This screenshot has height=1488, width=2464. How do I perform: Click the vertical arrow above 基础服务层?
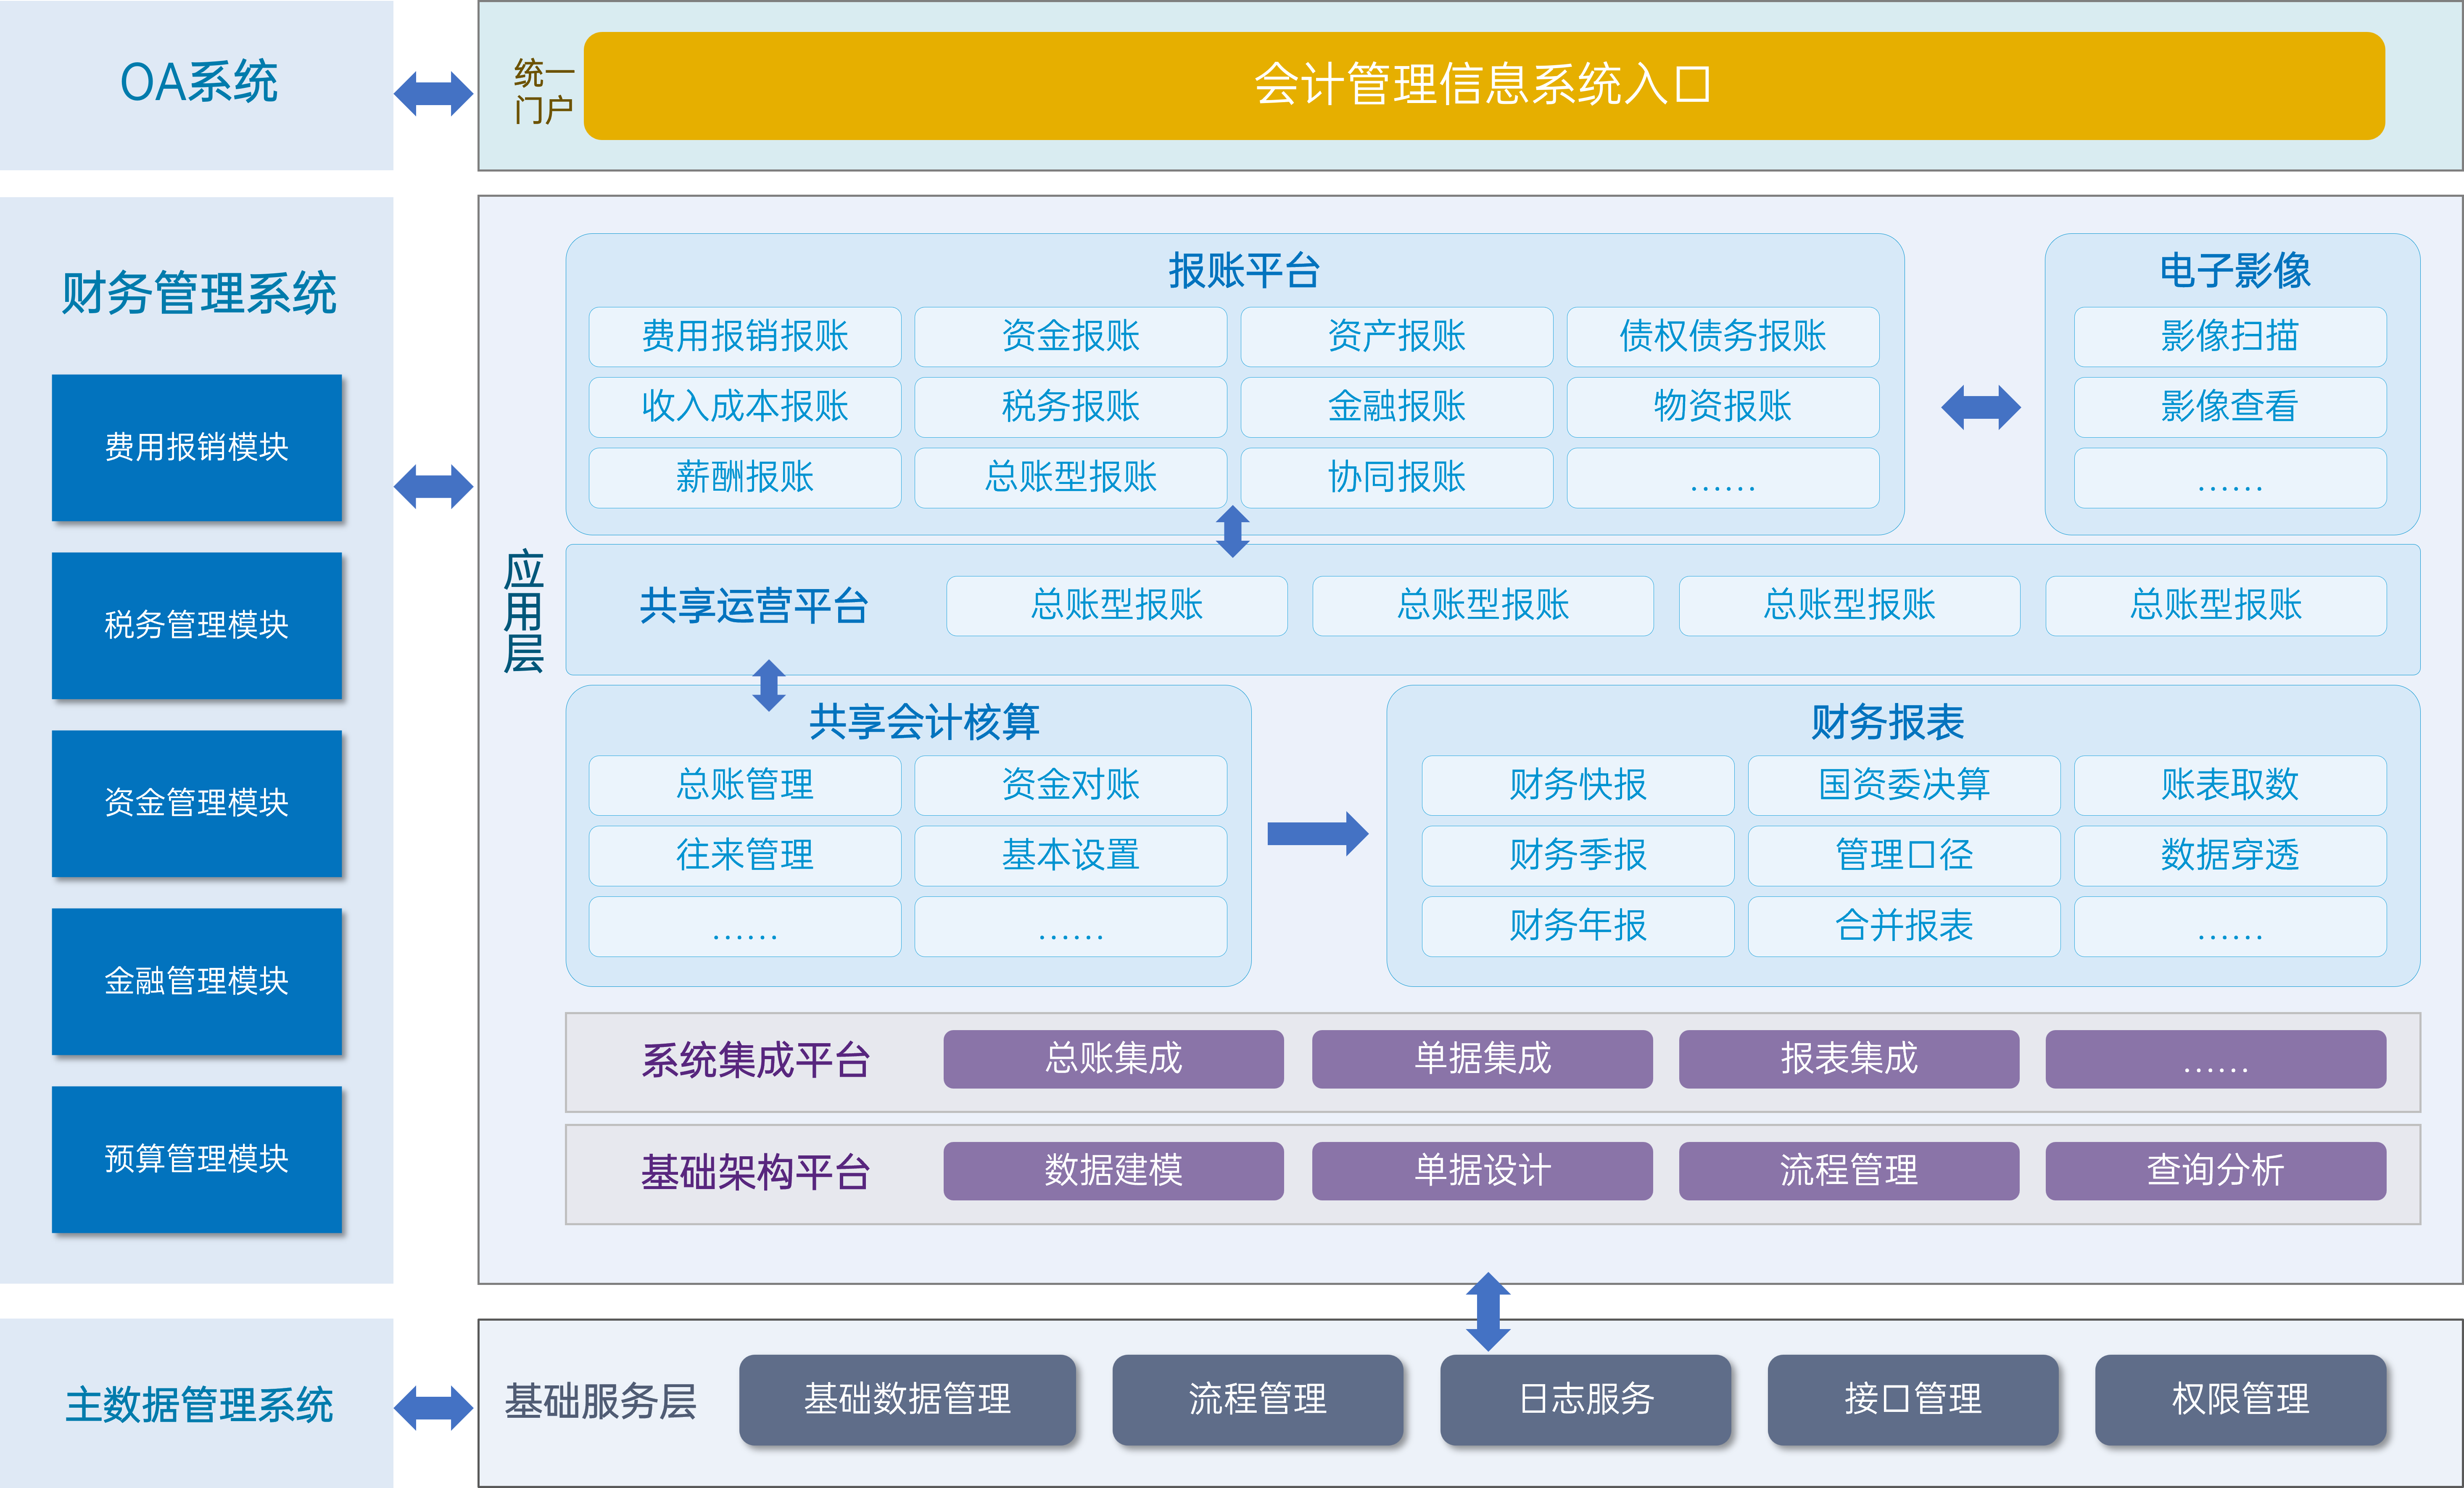[x=1487, y=1311]
